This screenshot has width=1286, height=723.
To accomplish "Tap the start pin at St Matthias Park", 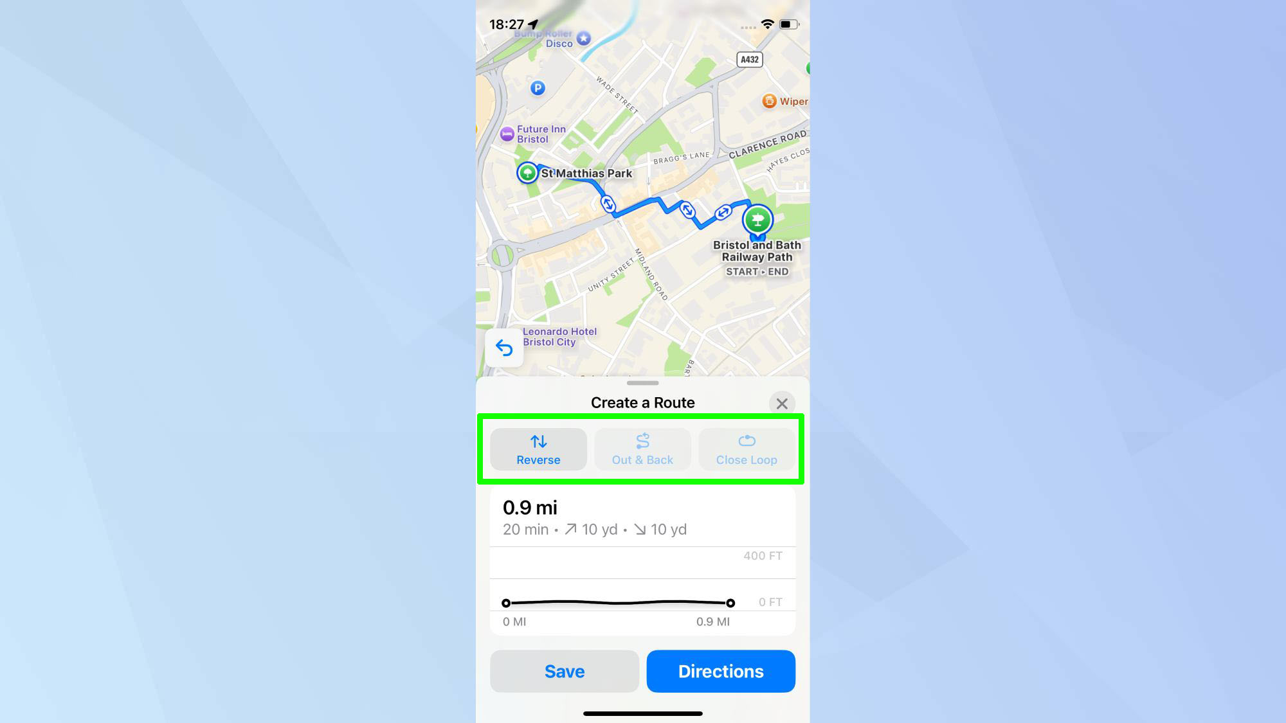I will [527, 172].
